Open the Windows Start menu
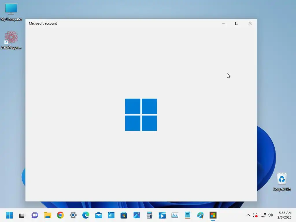 (x=9, y=215)
